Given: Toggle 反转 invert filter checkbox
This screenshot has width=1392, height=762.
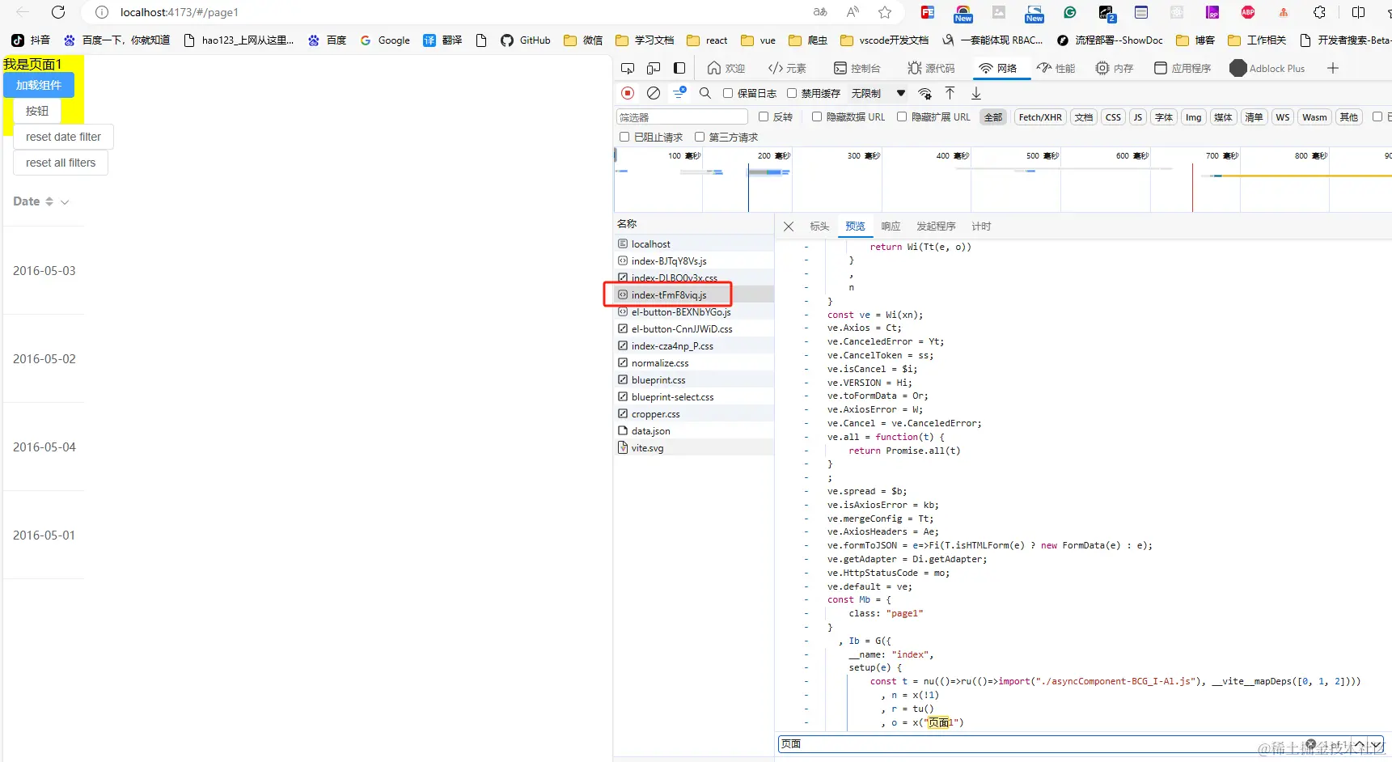Looking at the screenshot, I should coord(764,116).
